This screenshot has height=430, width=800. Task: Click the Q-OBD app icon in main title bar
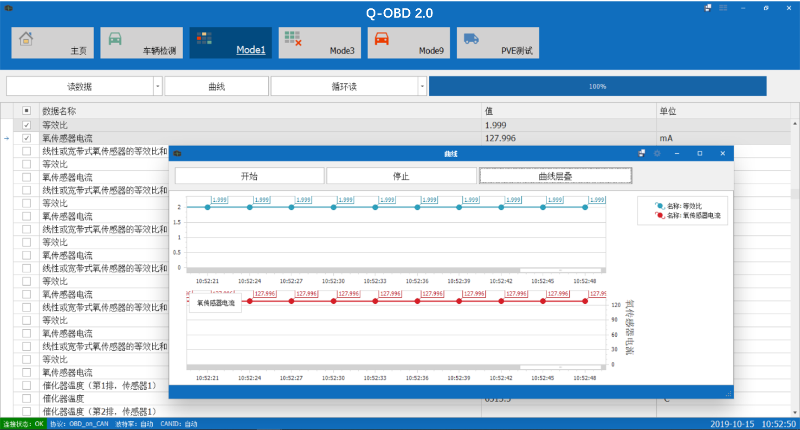(x=9, y=8)
